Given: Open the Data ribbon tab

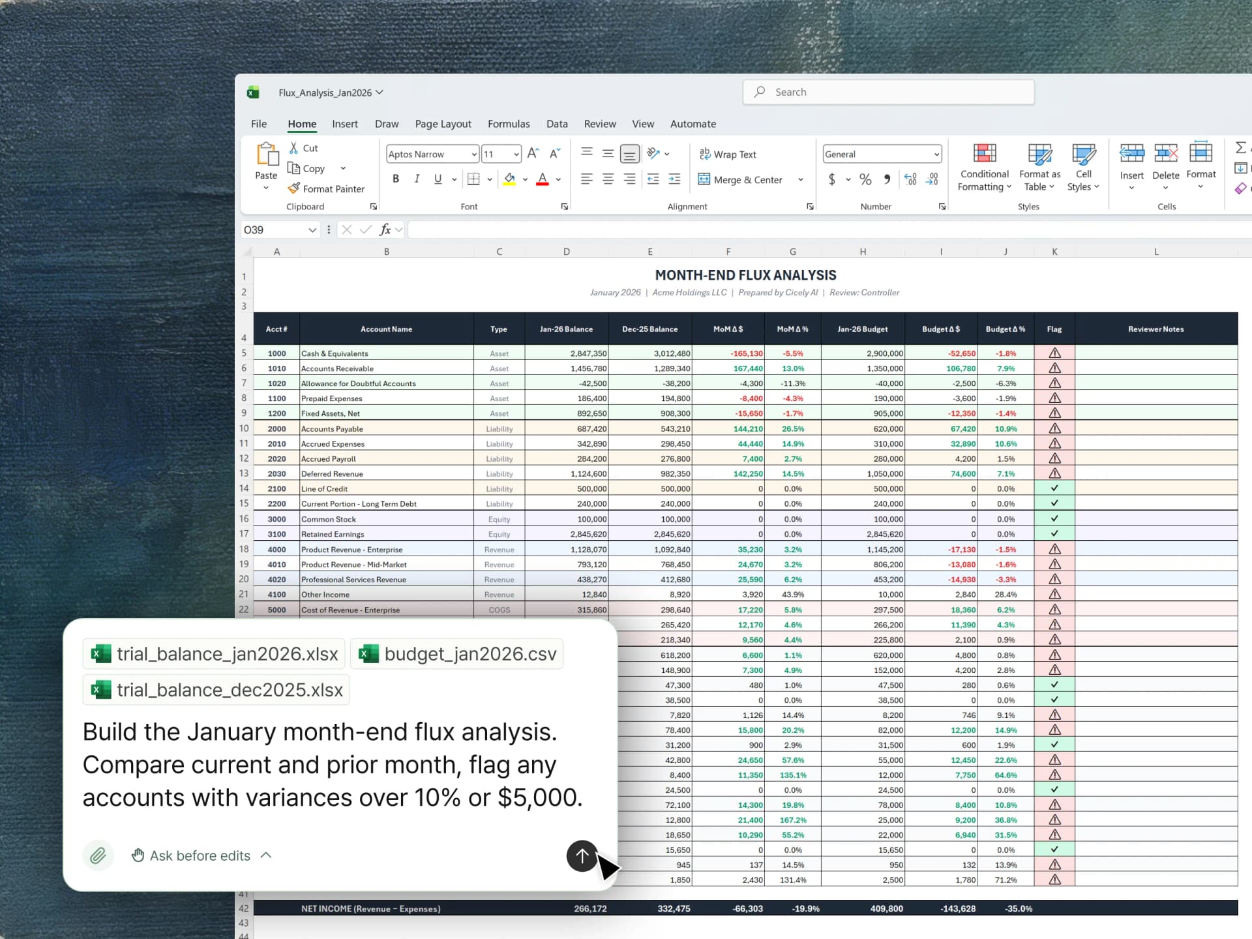Looking at the screenshot, I should point(557,124).
